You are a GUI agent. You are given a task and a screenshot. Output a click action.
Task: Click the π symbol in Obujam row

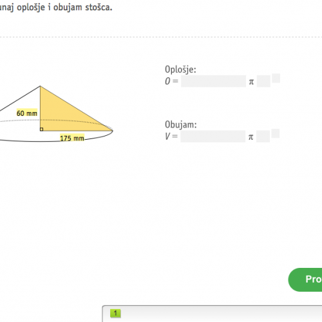pos(251,137)
